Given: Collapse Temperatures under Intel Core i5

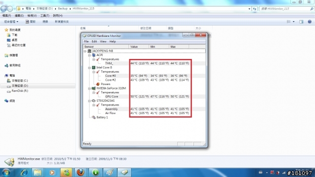Looking at the screenshot, I should coord(94,72).
